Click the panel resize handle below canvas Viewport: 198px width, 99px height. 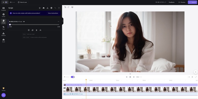pyautogui.click(x=130, y=74)
